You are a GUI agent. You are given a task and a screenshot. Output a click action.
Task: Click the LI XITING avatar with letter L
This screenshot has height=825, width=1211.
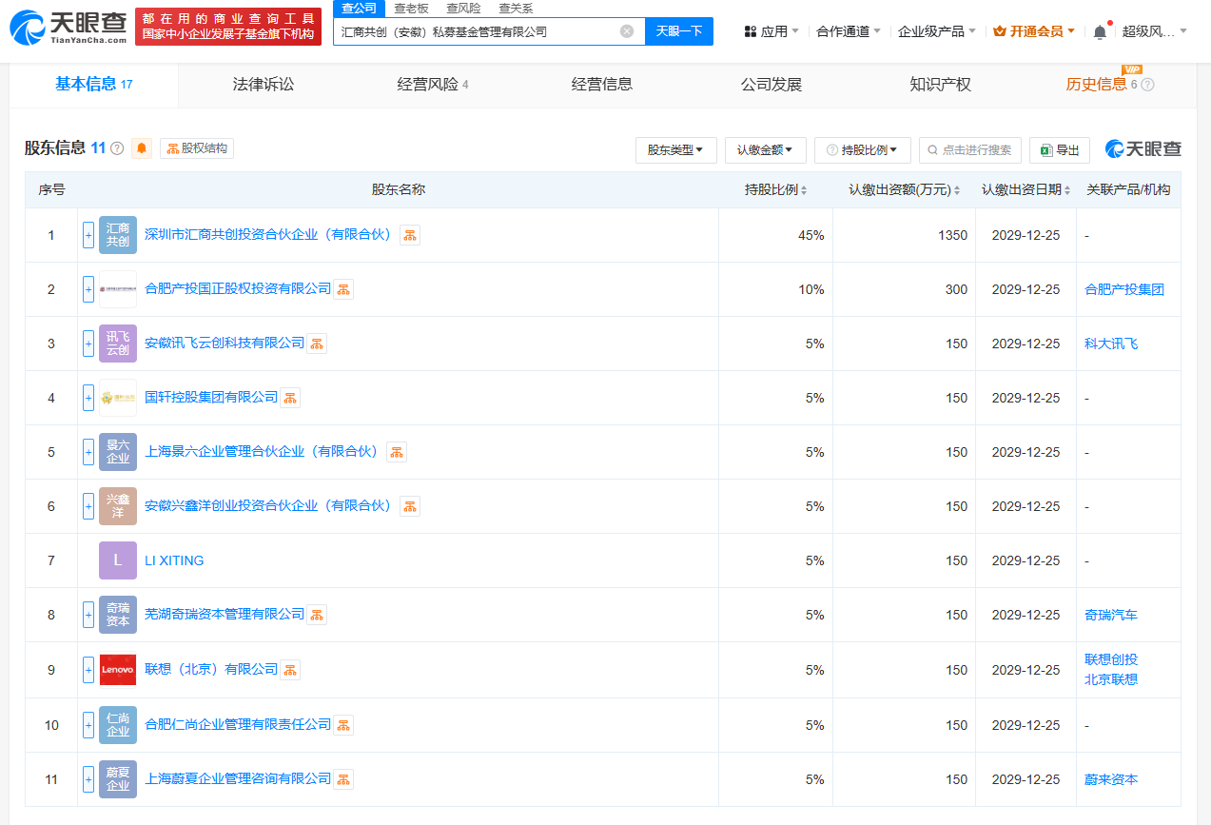[x=118, y=560]
